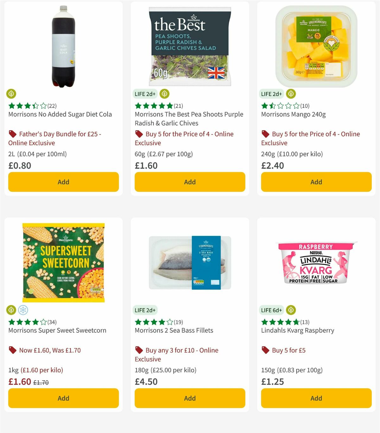This screenshot has height=433, width=380.
Task: Click the Sea Bass Fillets product thumbnail
Action: pyautogui.click(x=190, y=263)
